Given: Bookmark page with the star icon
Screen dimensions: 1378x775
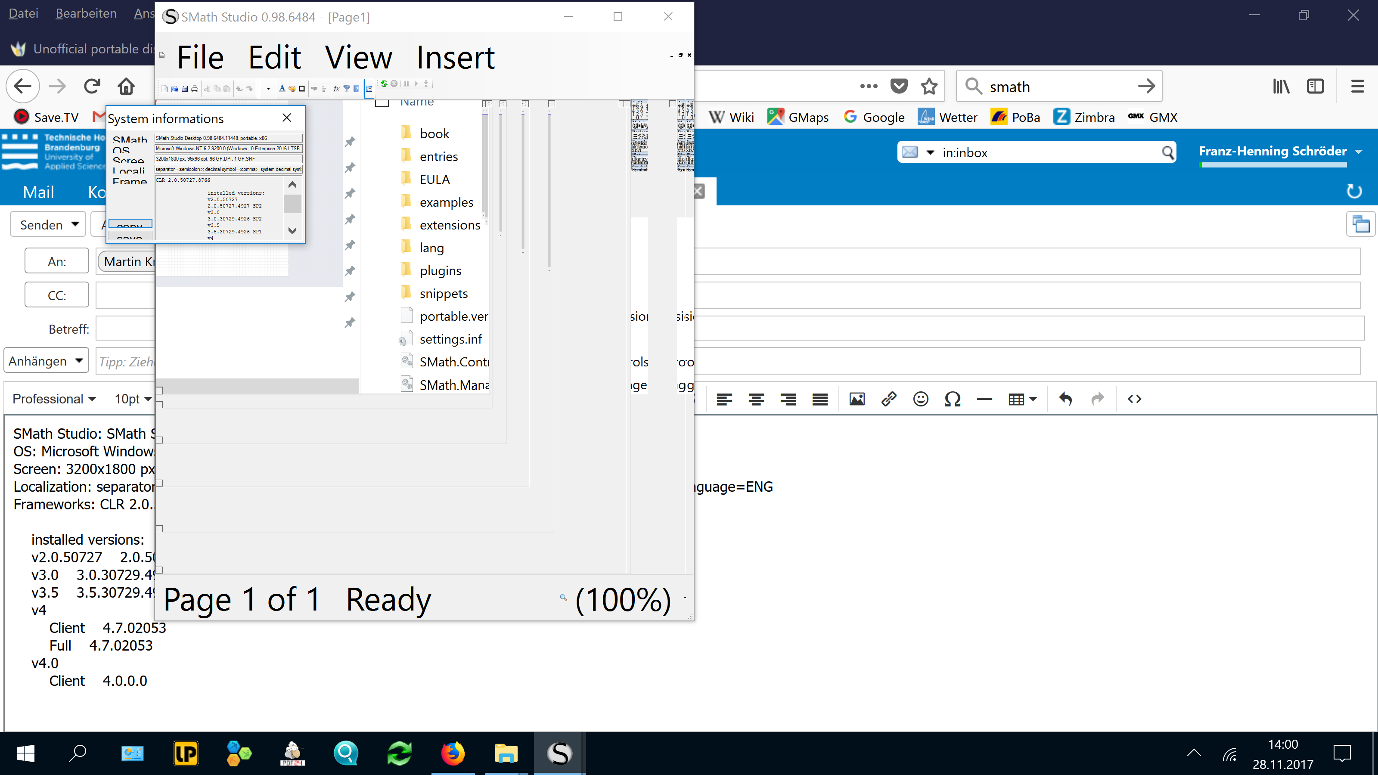Looking at the screenshot, I should click(x=929, y=86).
